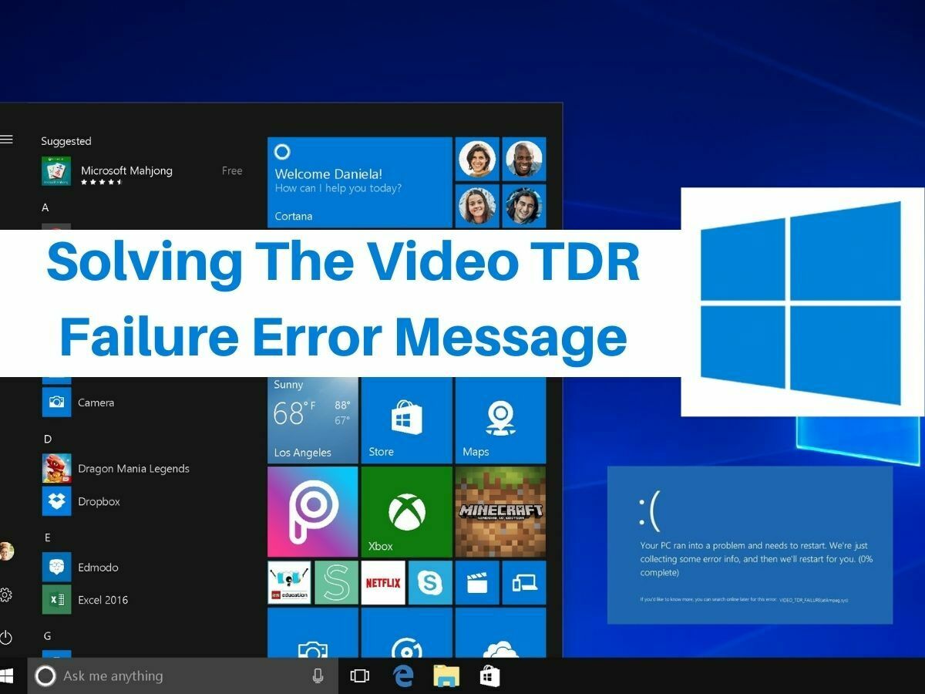The width and height of the screenshot is (925, 694).
Task: Open the bottom-right contact photo in the people tiles
Action: pyautogui.click(x=524, y=206)
